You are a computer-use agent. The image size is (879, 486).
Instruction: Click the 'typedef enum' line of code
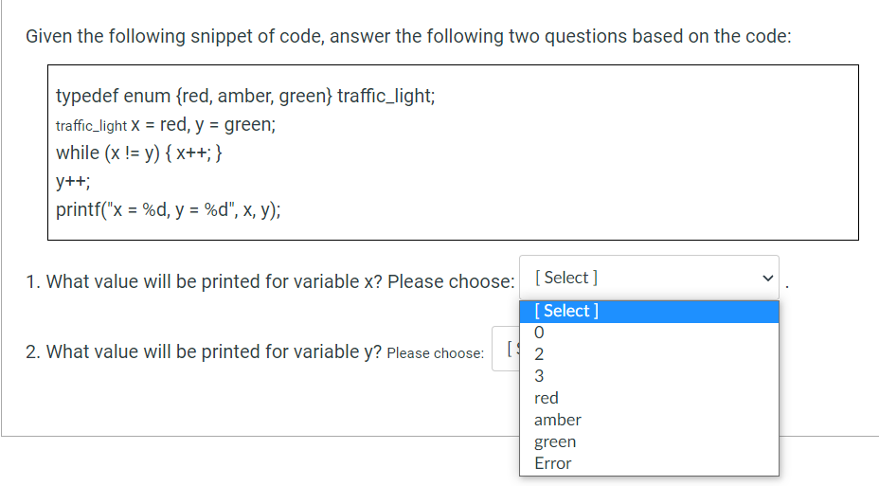(245, 96)
